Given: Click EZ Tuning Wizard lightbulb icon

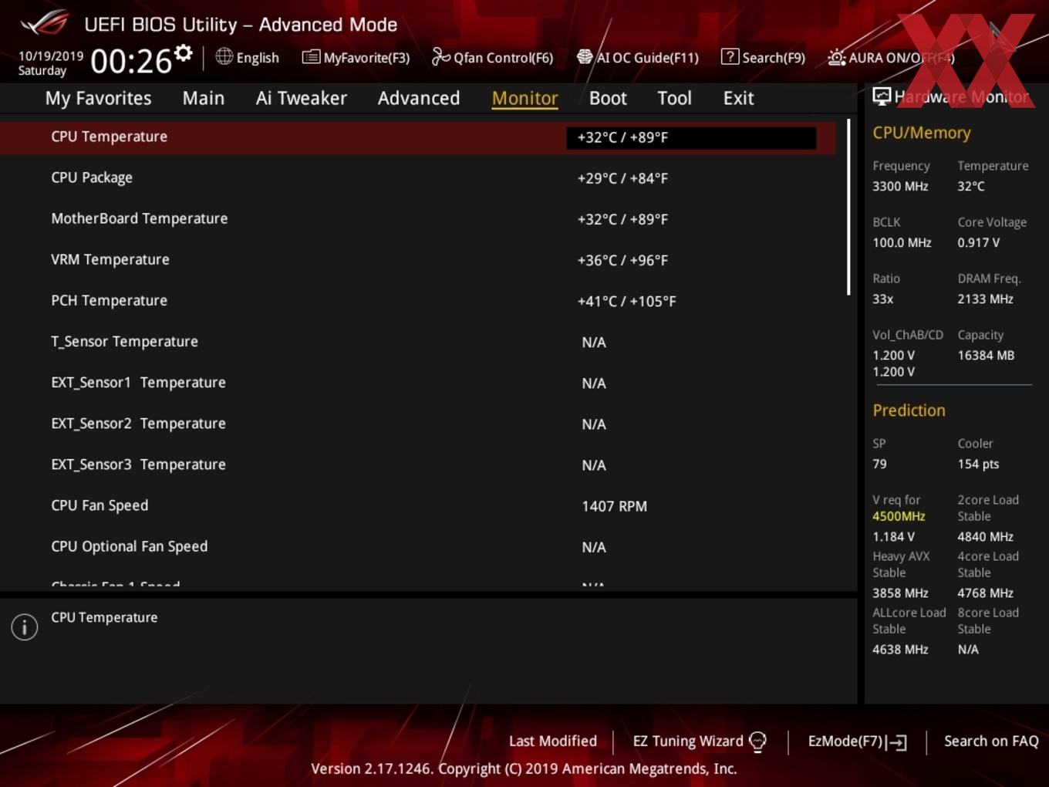Looking at the screenshot, I should pyautogui.click(x=758, y=741).
